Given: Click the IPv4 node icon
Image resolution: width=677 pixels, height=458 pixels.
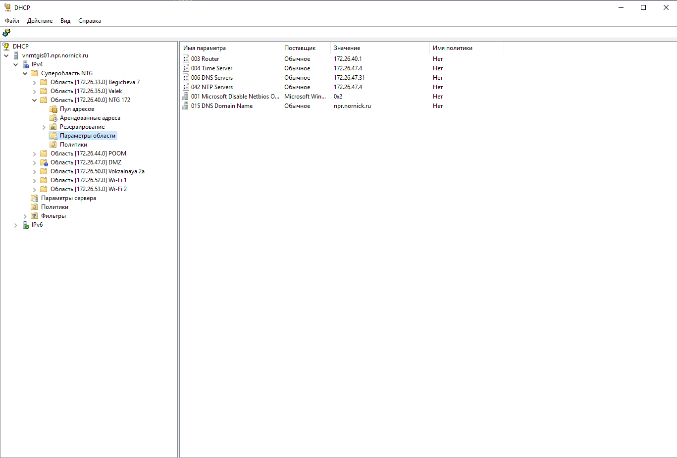Looking at the screenshot, I should 26,64.
